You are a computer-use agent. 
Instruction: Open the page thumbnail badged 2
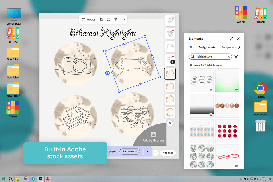[x=170, y=59]
